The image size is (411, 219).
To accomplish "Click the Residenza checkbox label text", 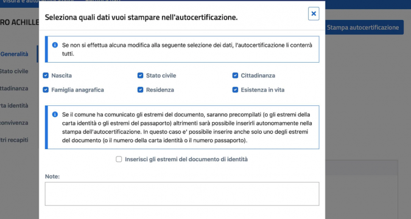I will coord(160,90).
